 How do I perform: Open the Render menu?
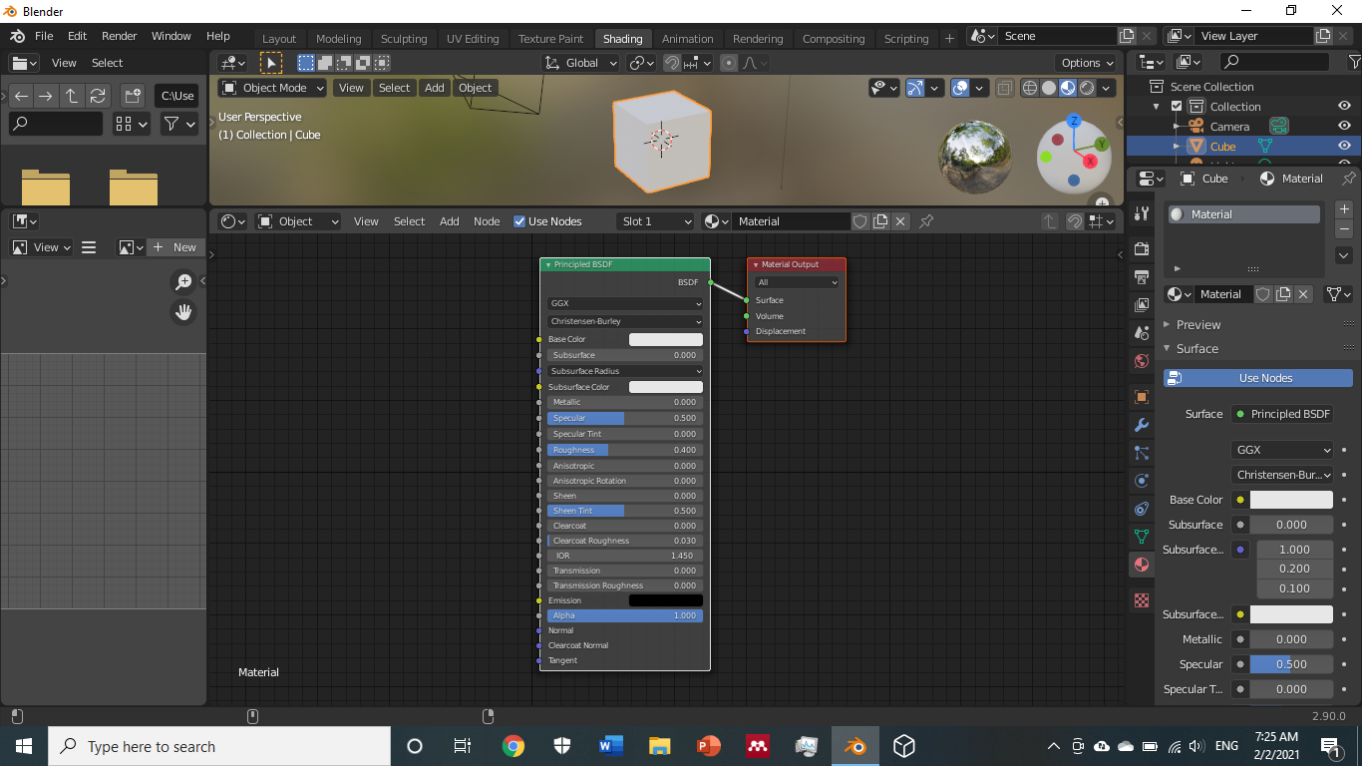[120, 36]
